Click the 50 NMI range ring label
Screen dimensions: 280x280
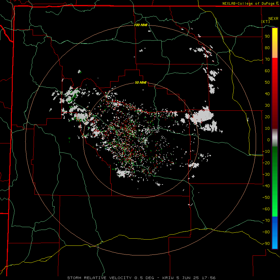point(141,82)
